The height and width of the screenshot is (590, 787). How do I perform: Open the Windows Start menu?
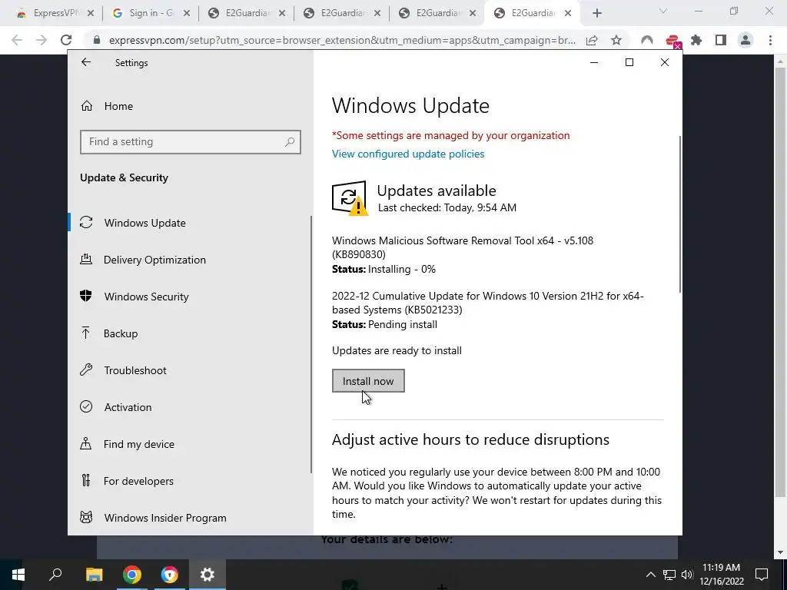pos(18,575)
